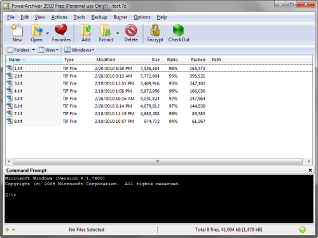Image resolution: width=318 pixels, height=238 pixels.
Task: Toggle the Folders pane button
Action: click(18, 50)
